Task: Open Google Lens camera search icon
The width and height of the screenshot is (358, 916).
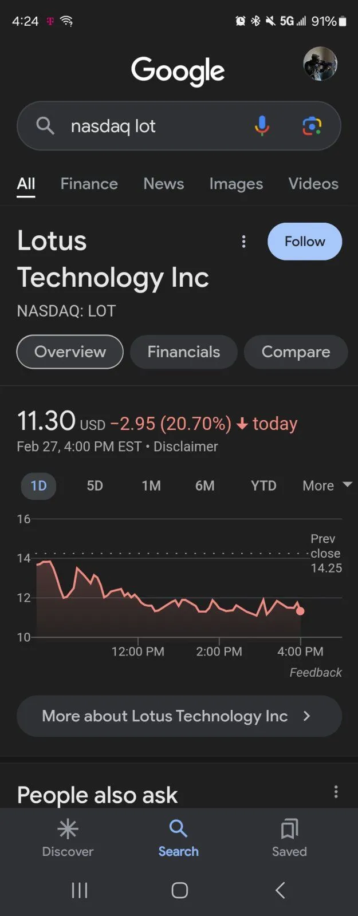Action: tap(312, 125)
